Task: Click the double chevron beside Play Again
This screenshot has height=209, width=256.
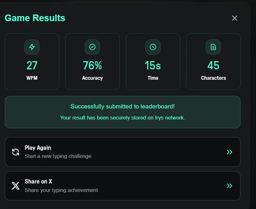Action: click(229, 152)
